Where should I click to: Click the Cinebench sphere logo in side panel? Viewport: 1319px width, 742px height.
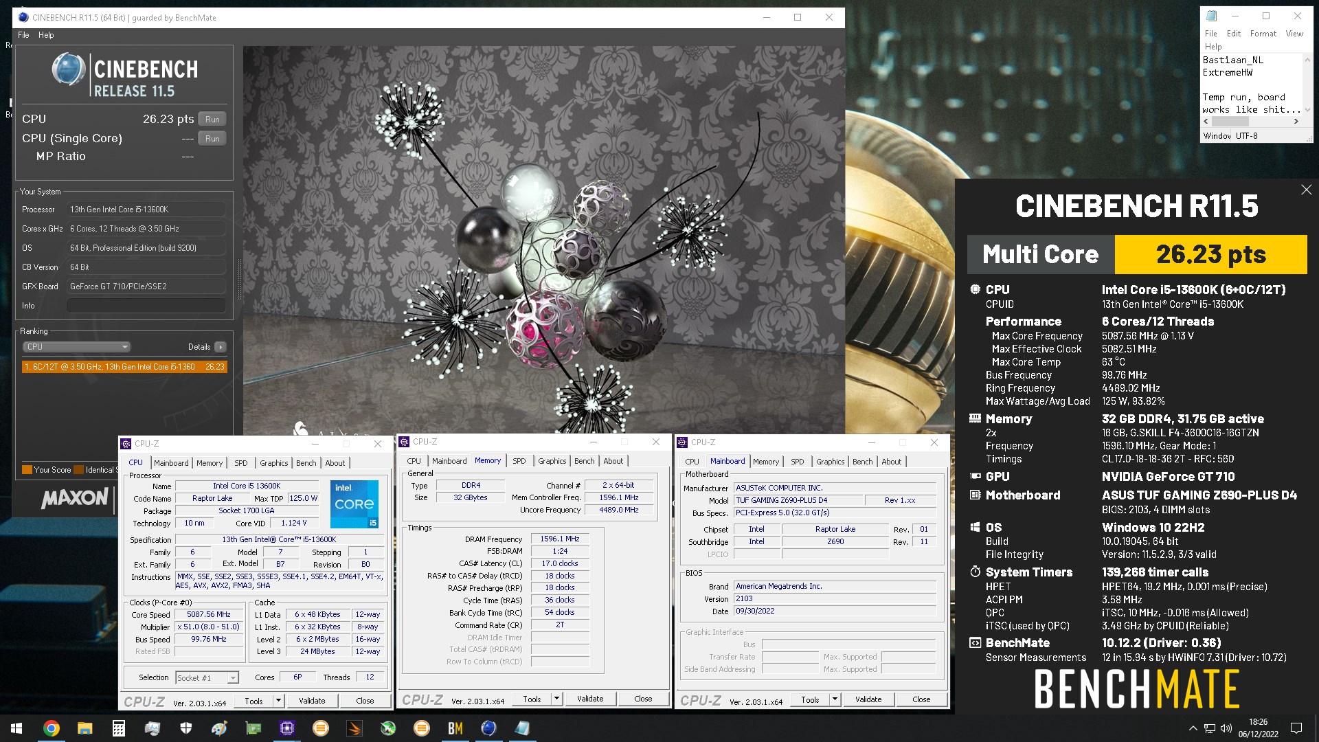[69, 69]
